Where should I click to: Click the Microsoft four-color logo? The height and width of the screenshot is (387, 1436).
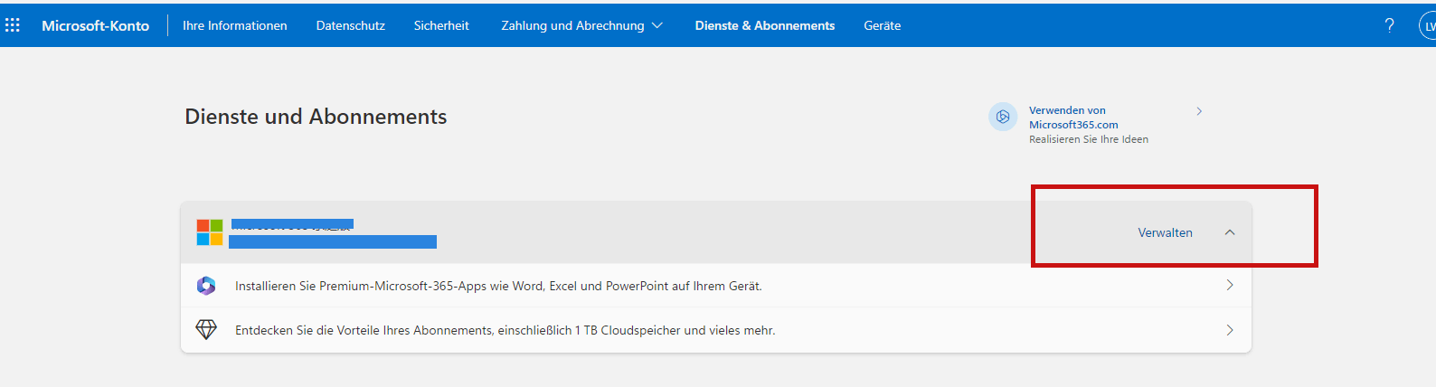point(210,232)
